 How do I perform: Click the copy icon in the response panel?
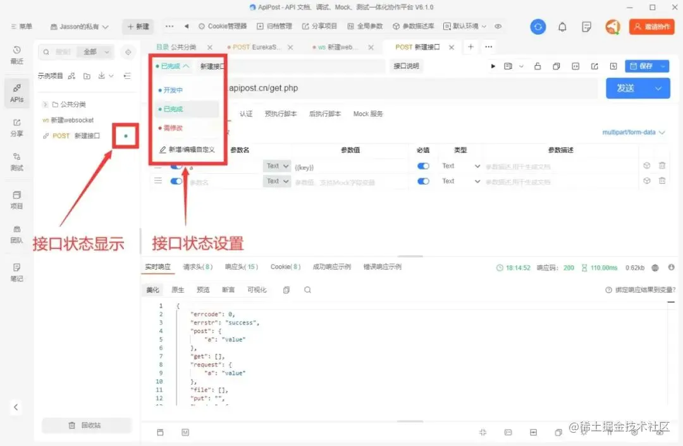pos(286,289)
